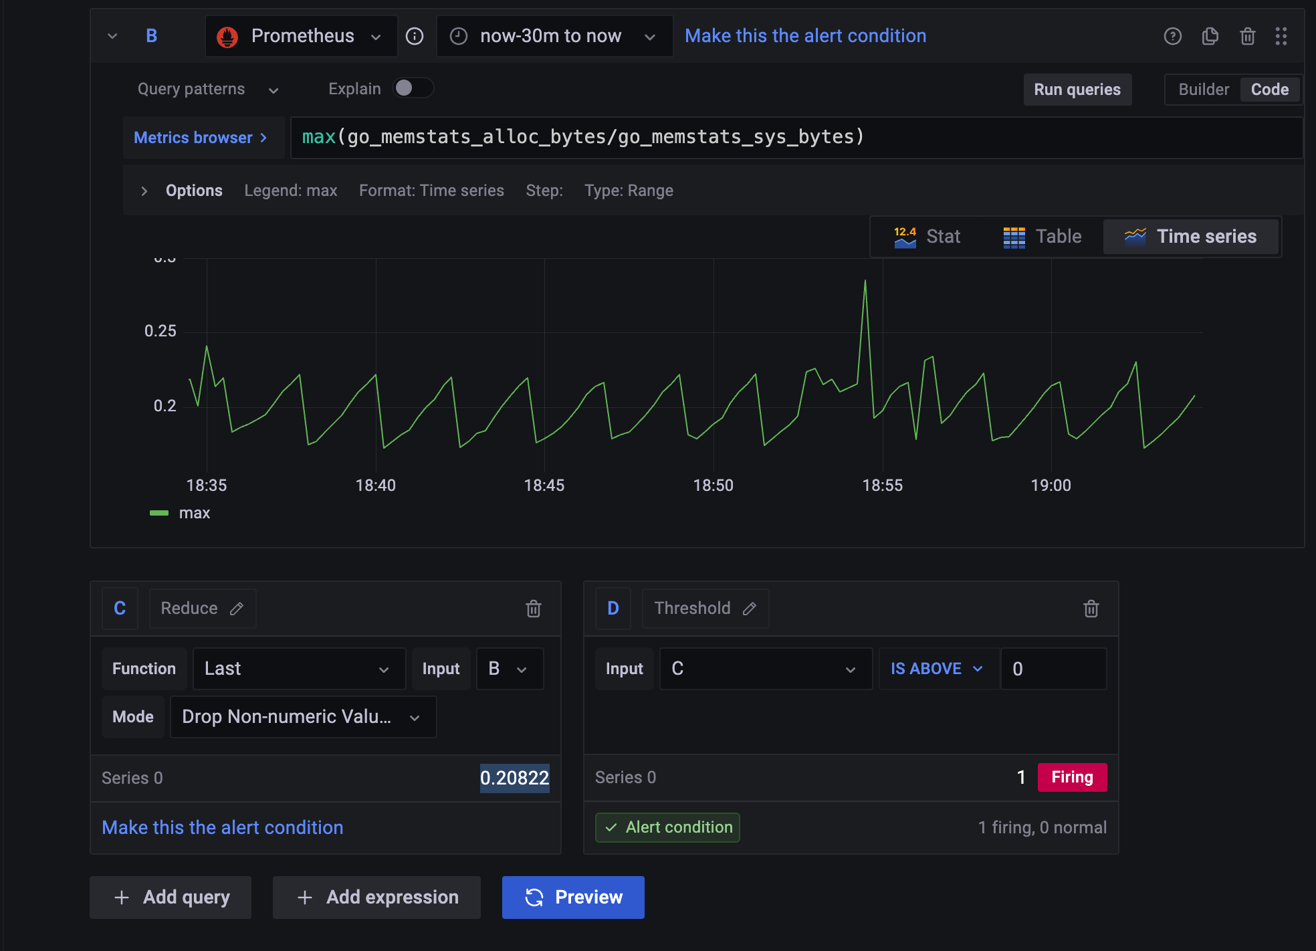
Task: Switch the visualization to the Table tab
Action: [x=1042, y=237]
